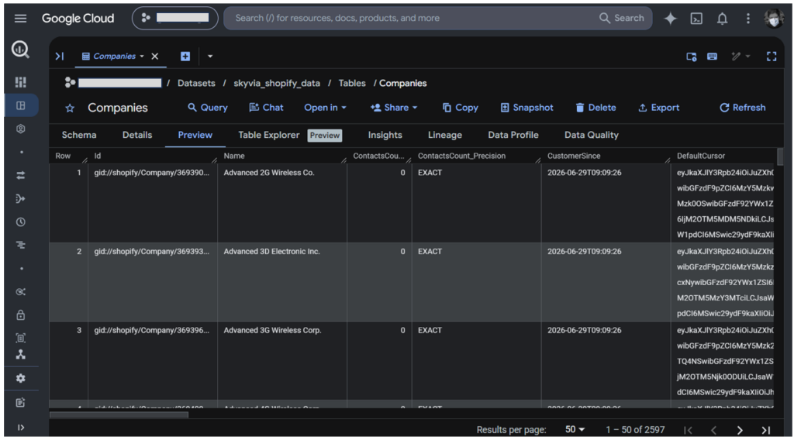
Task: Open the Table Explorer tab
Action: pyautogui.click(x=290, y=135)
